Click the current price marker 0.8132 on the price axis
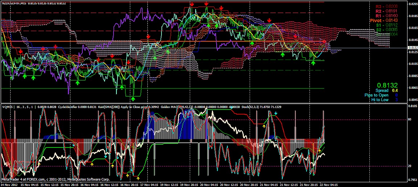 pyautogui.click(x=413, y=48)
